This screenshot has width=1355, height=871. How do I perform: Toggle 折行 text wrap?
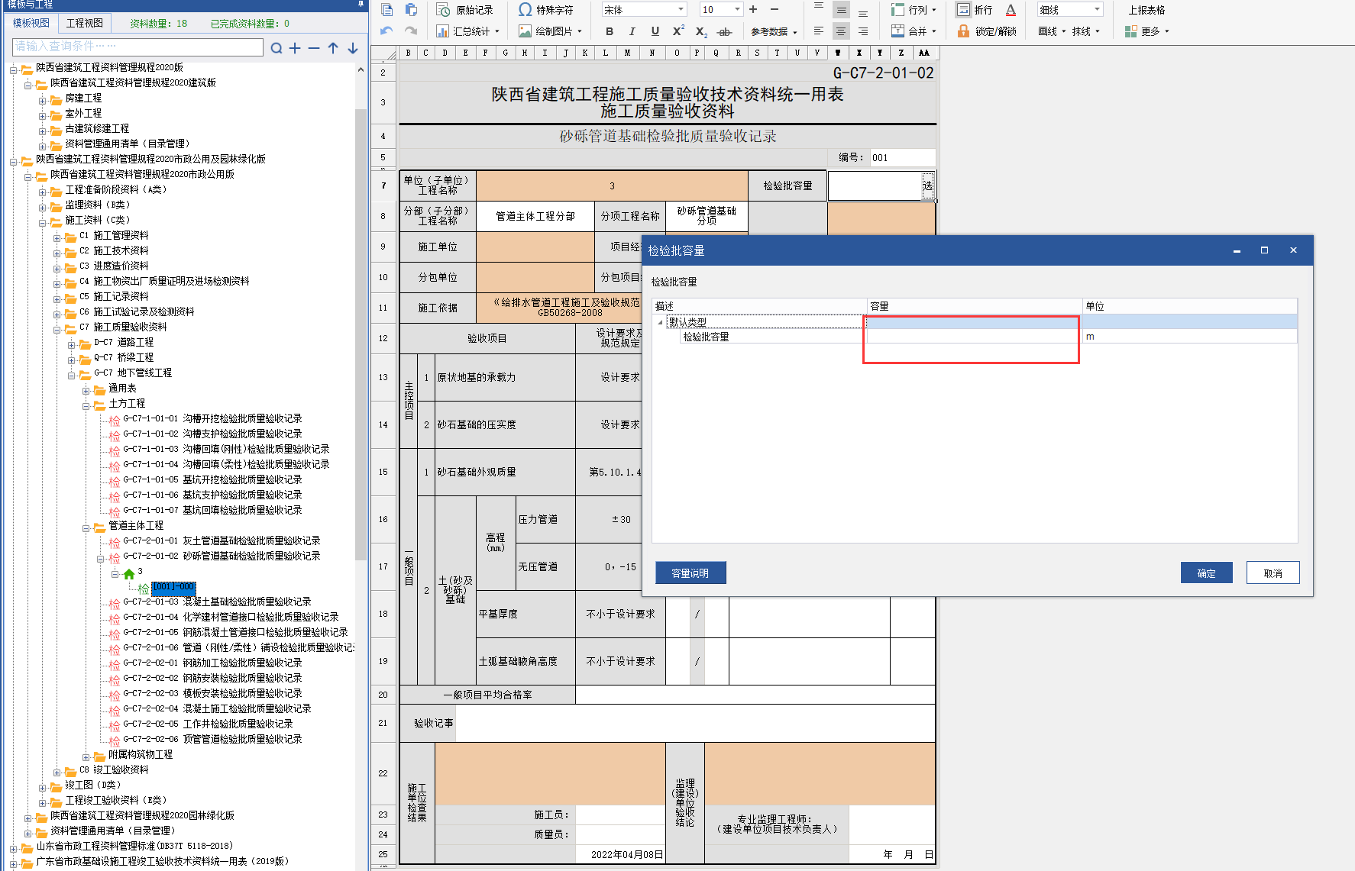pyautogui.click(x=975, y=10)
